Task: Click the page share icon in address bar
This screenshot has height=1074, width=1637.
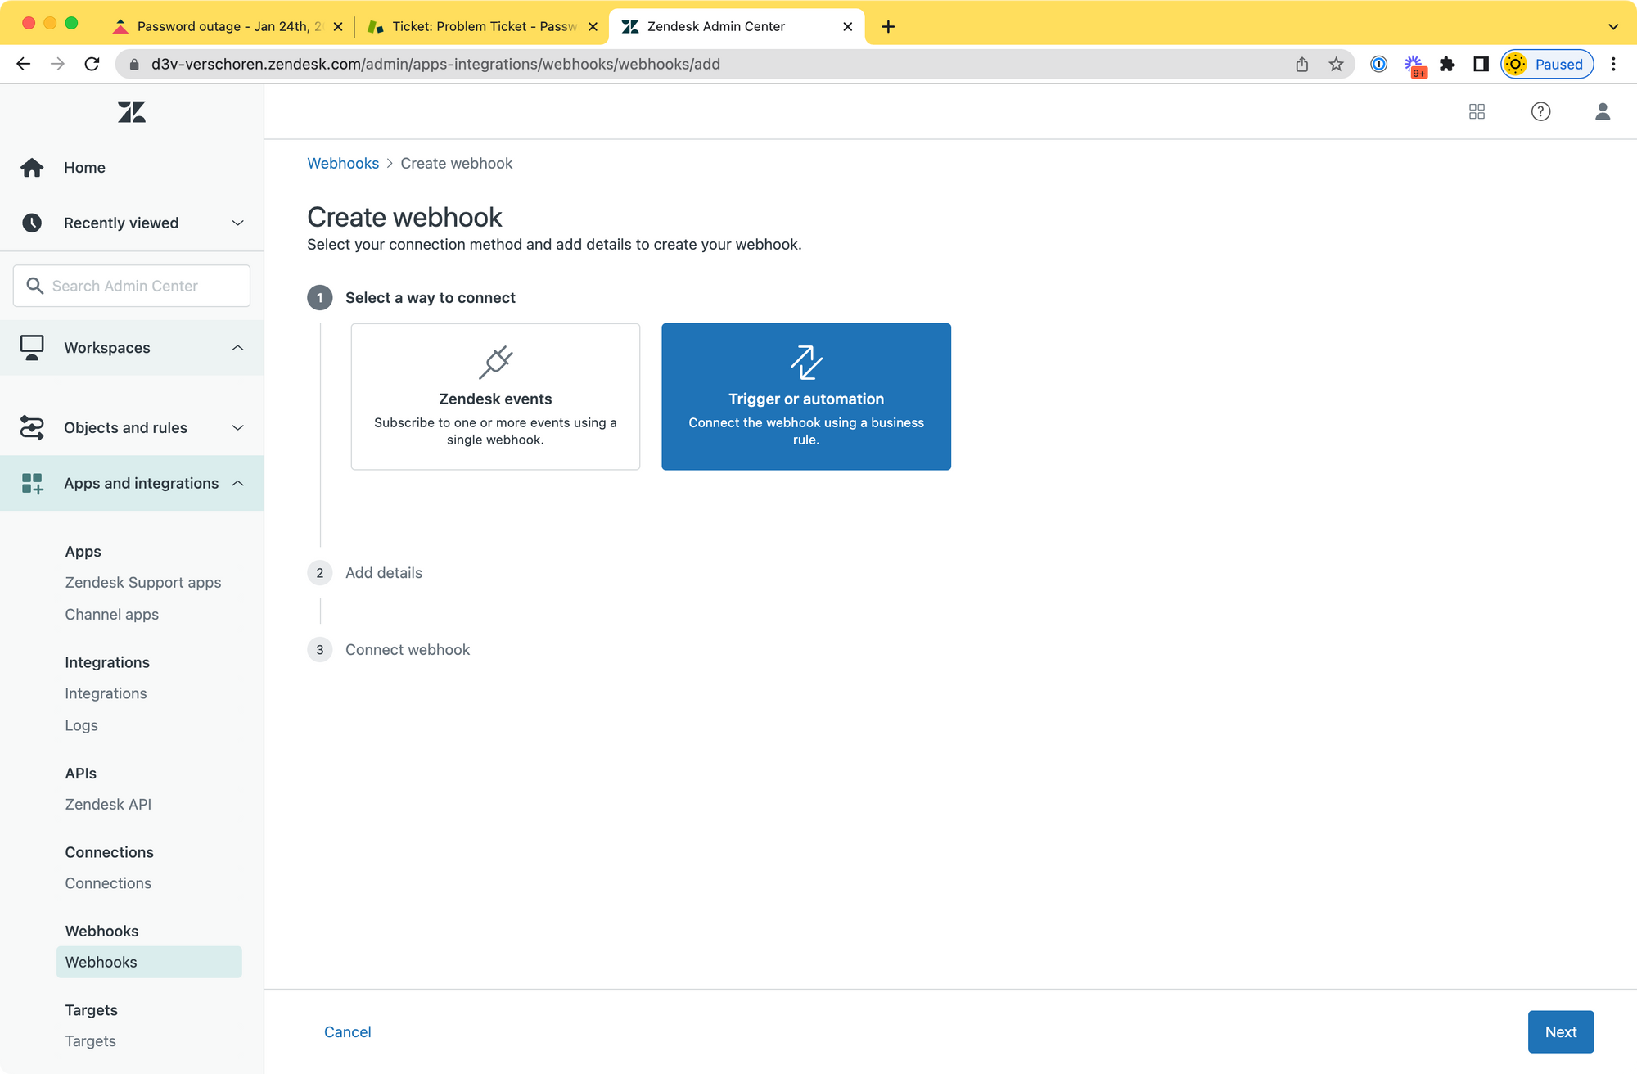Action: (1301, 65)
